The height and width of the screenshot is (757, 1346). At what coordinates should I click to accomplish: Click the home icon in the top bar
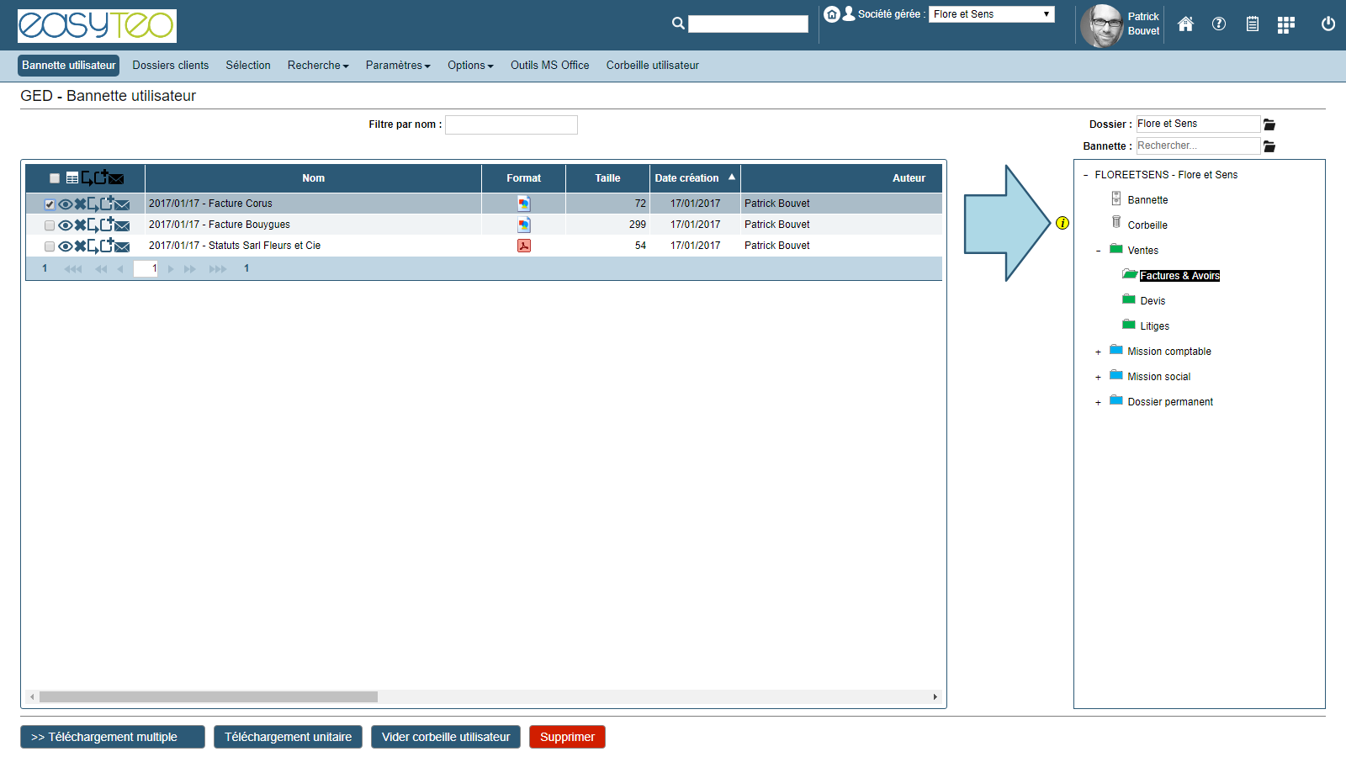click(1185, 24)
